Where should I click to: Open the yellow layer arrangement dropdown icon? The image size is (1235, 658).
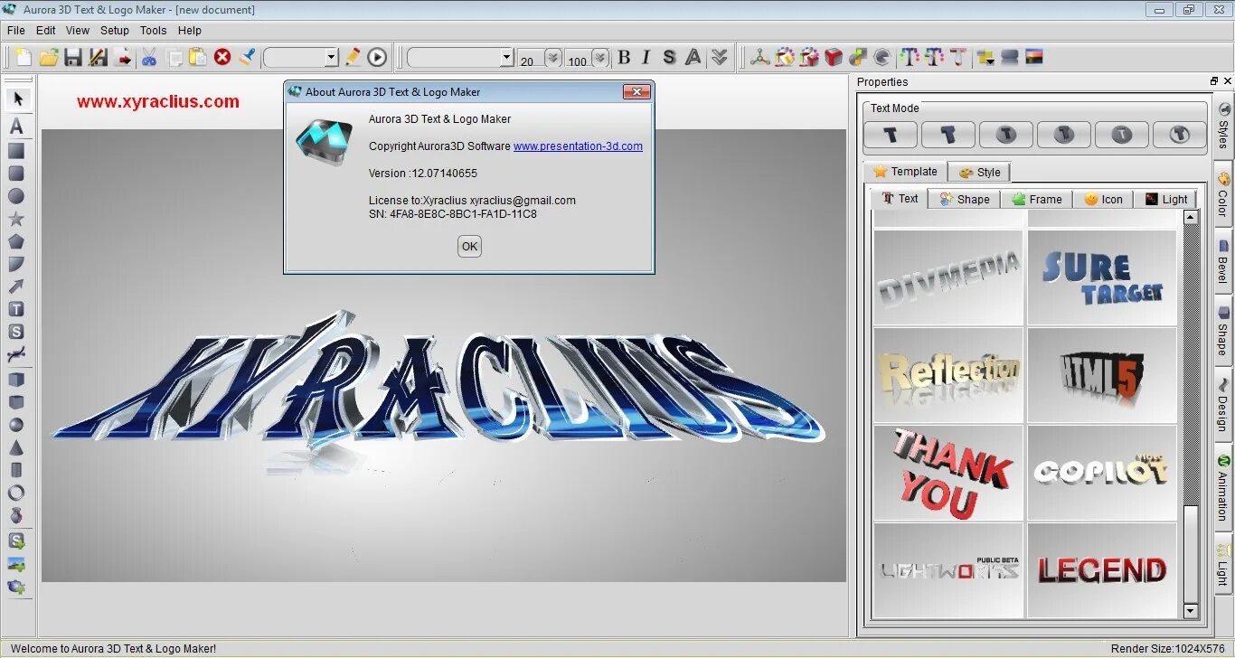[x=985, y=58]
